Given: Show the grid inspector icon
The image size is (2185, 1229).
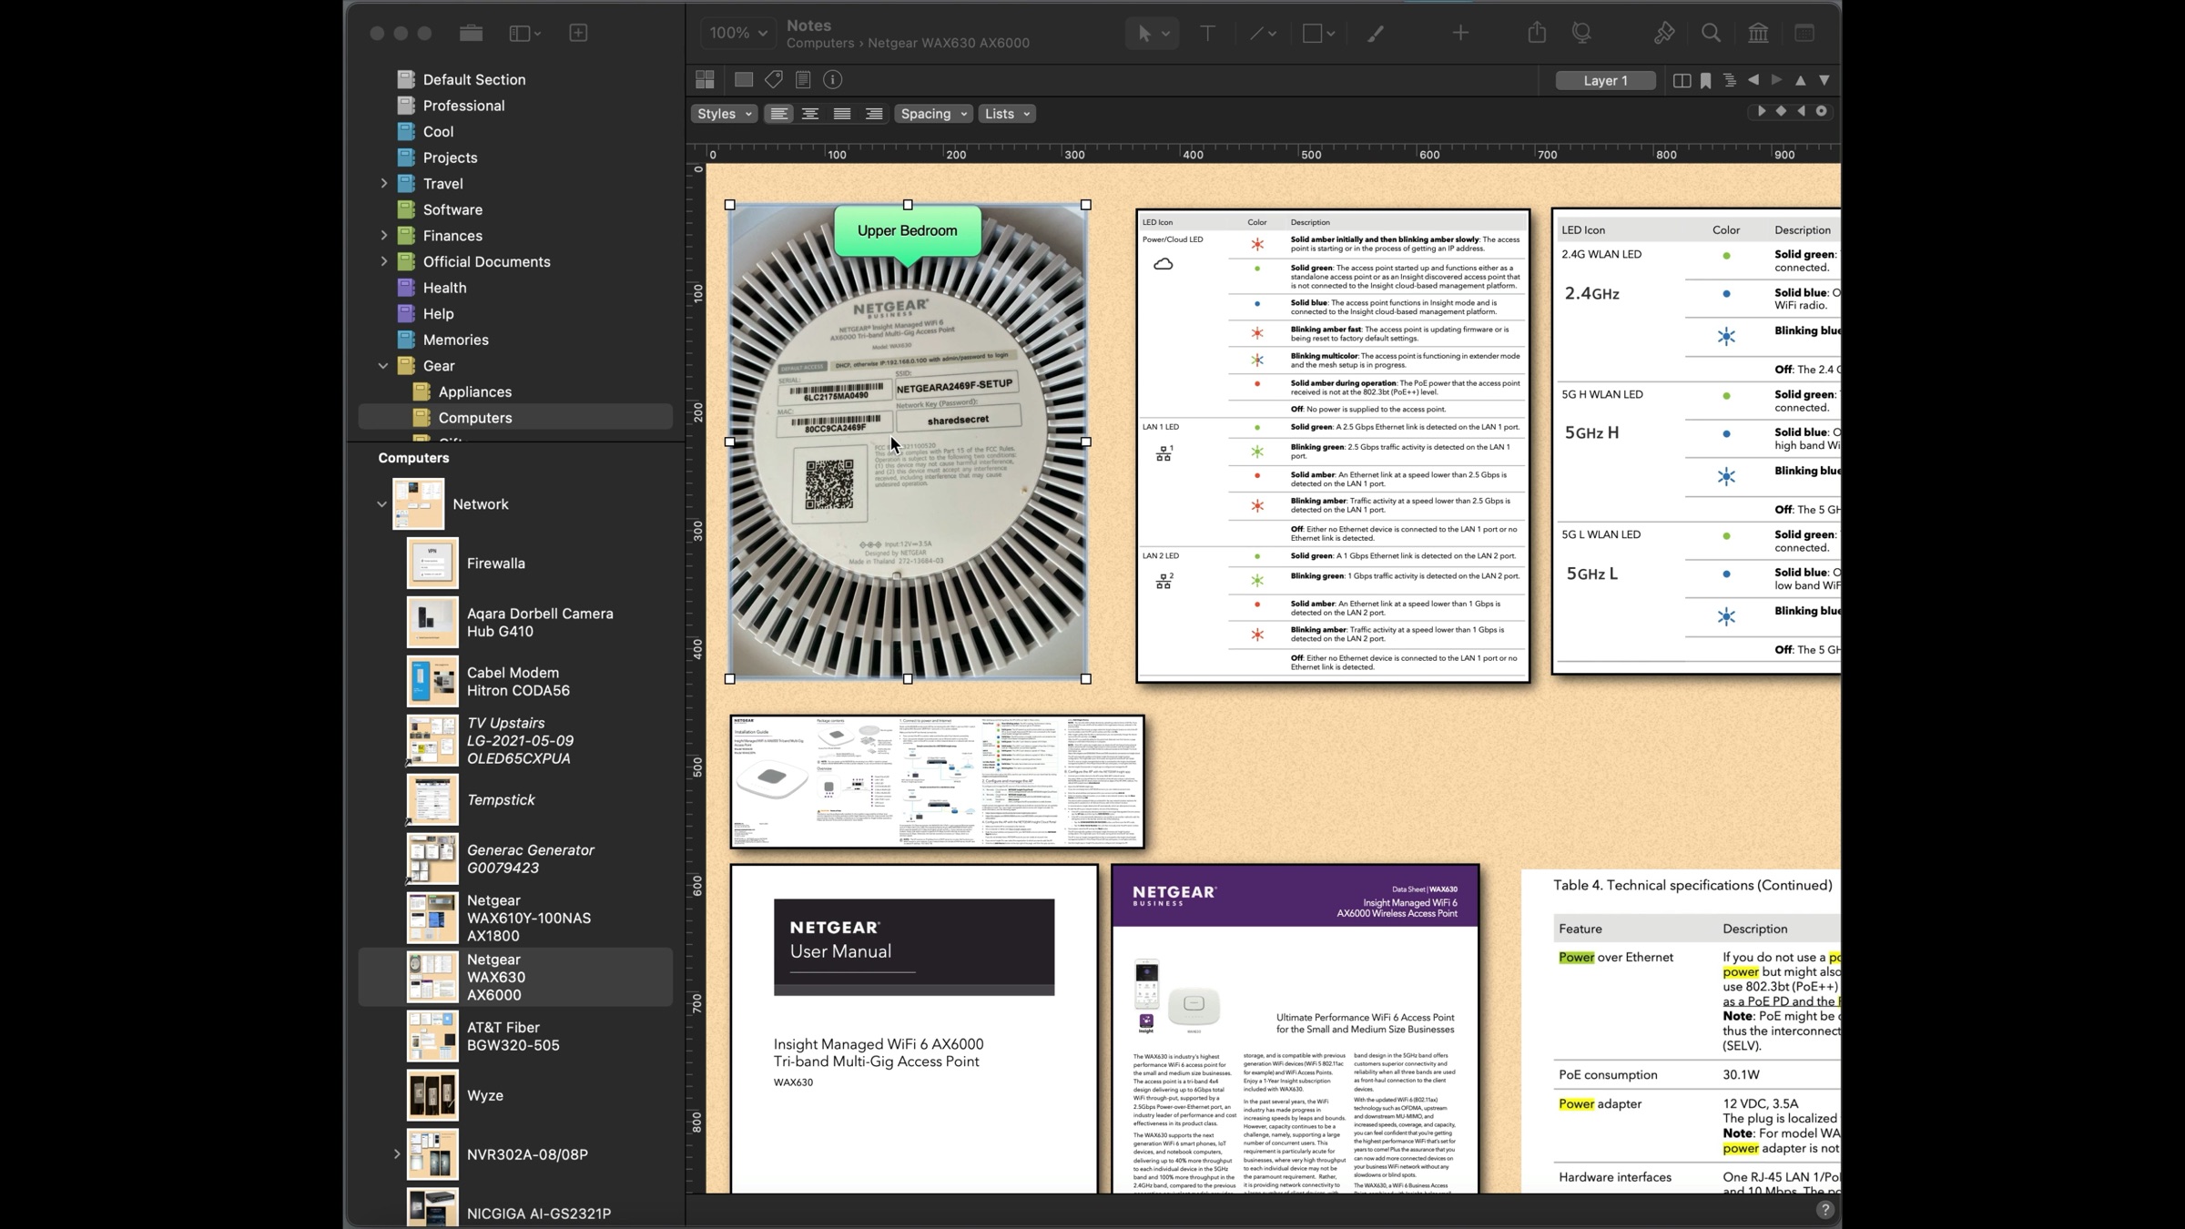Looking at the screenshot, I should click(705, 80).
